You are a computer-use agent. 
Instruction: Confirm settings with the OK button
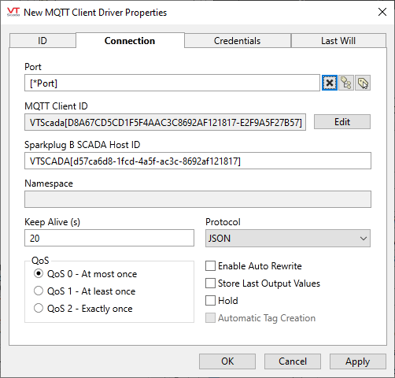click(227, 361)
